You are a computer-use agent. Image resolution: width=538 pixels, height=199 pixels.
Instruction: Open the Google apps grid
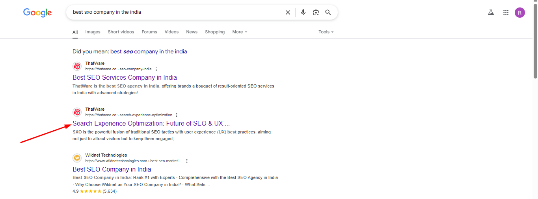(506, 13)
